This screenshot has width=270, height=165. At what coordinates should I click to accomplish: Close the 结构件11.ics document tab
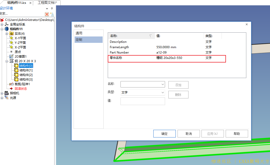coord(30,3)
